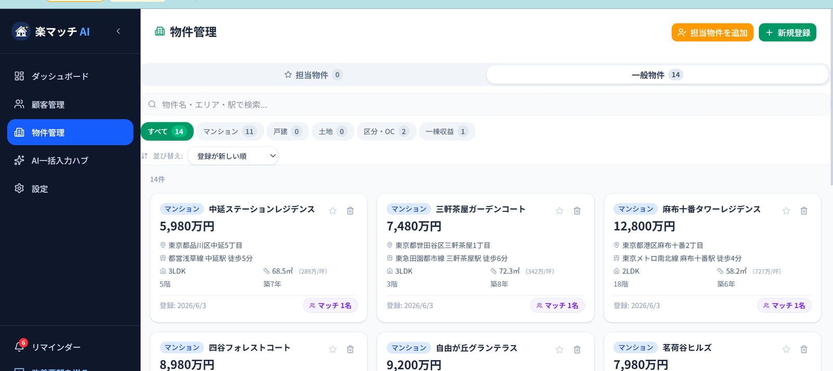Open the 登録が新しい順 sort dropdown
The width and height of the screenshot is (833, 371).
(x=233, y=156)
